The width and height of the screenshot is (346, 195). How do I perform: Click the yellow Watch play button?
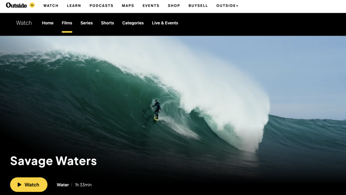(29, 185)
